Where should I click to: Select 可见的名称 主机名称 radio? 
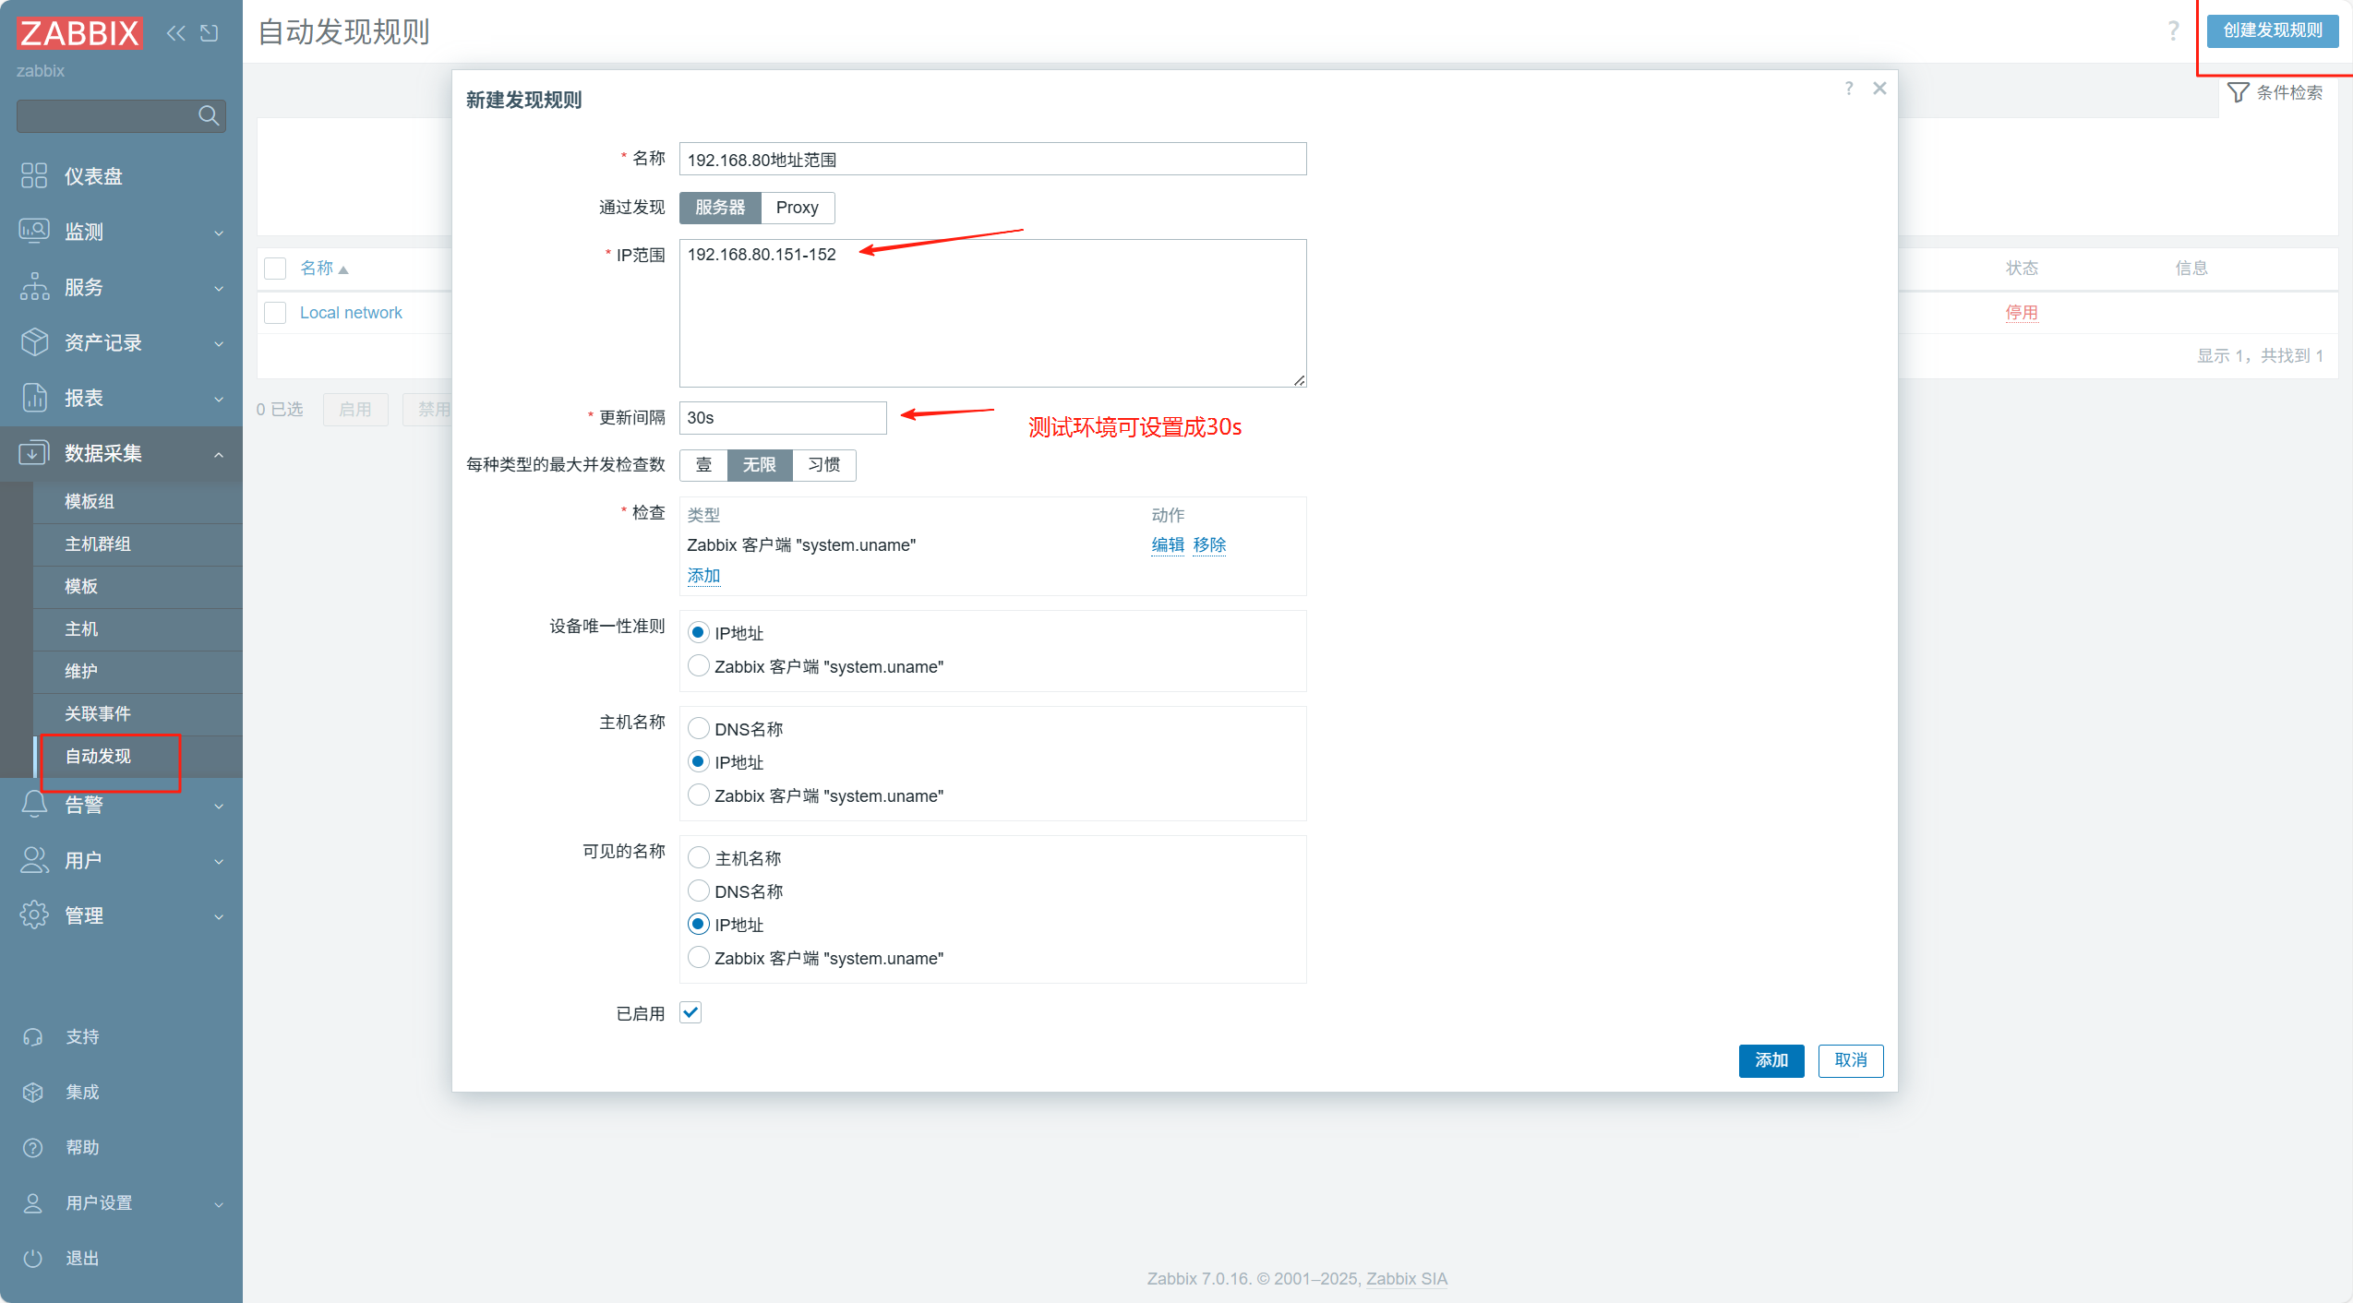tap(699, 858)
